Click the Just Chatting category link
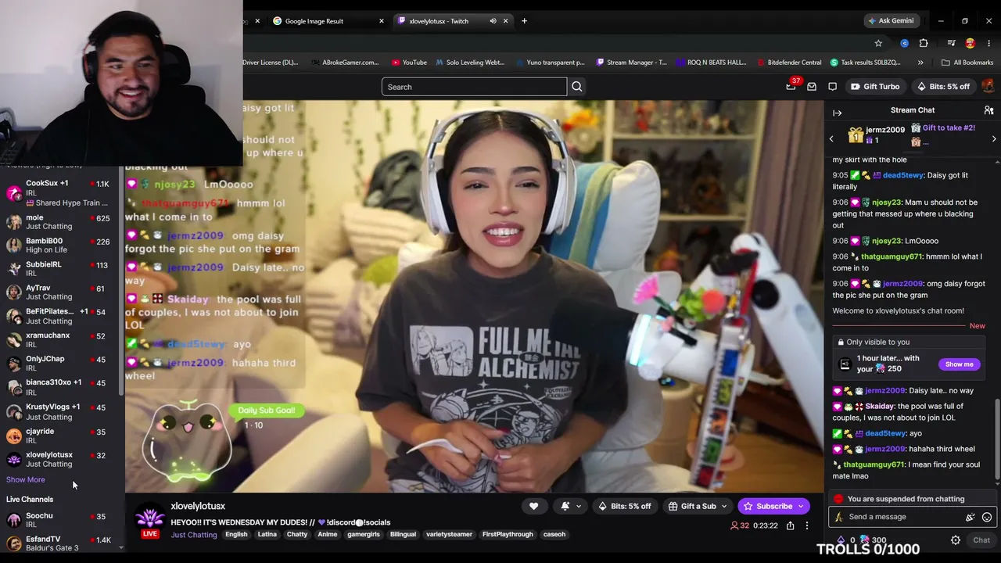Image resolution: width=1001 pixels, height=563 pixels. pos(194,535)
